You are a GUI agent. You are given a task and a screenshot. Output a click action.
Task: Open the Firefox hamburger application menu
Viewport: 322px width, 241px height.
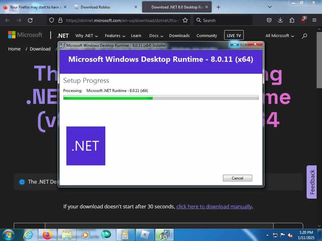314,20
